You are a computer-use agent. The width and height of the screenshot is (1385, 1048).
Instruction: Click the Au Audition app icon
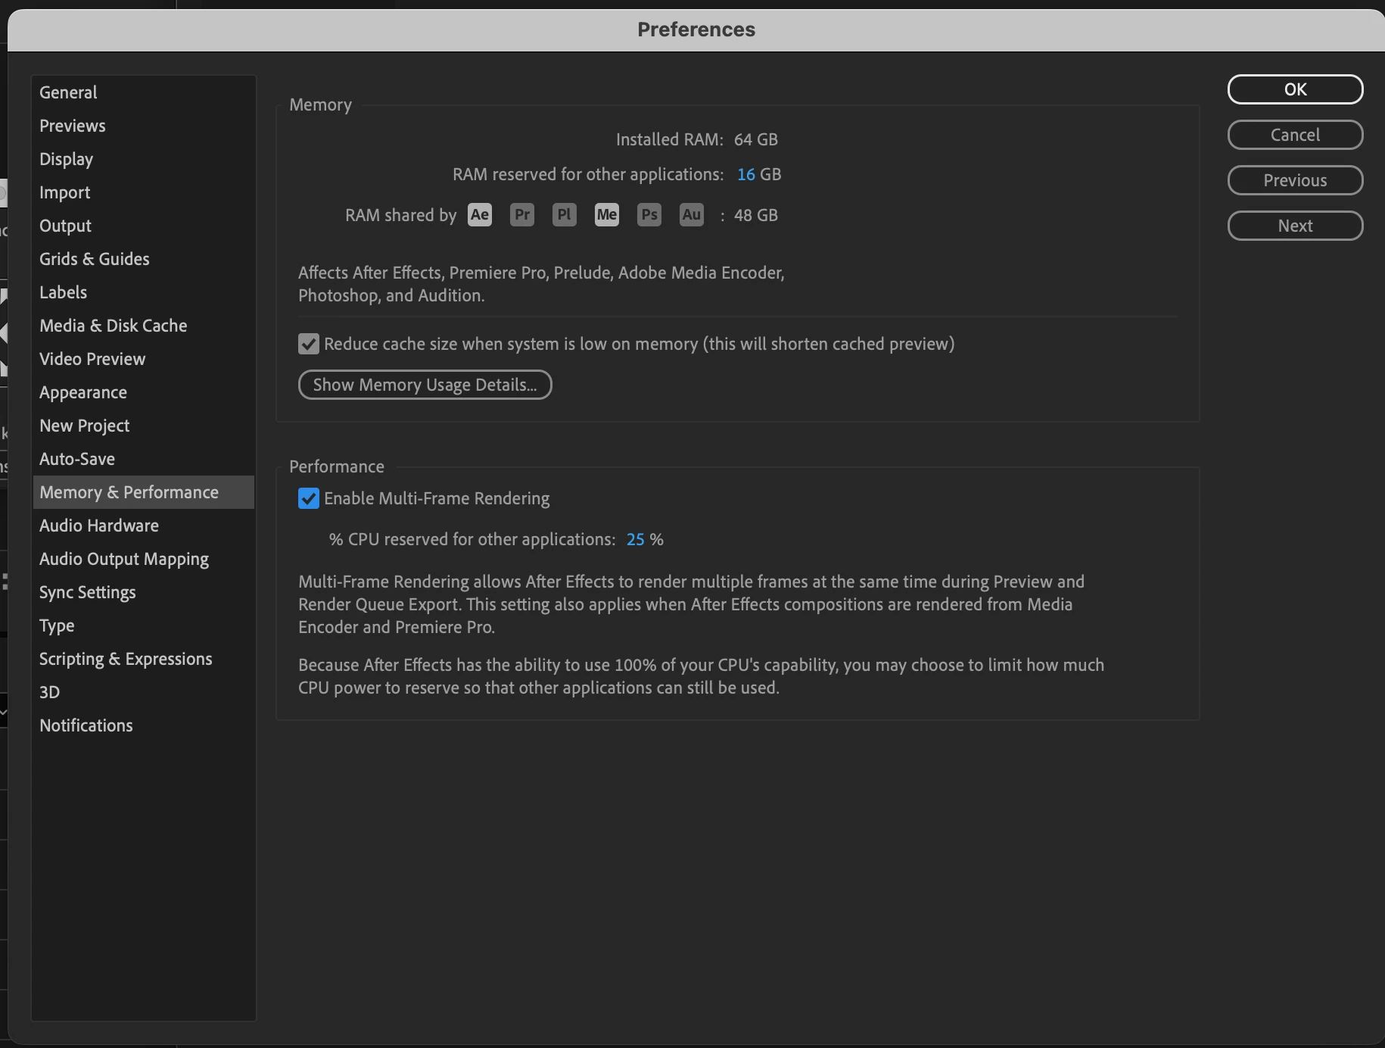point(692,215)
